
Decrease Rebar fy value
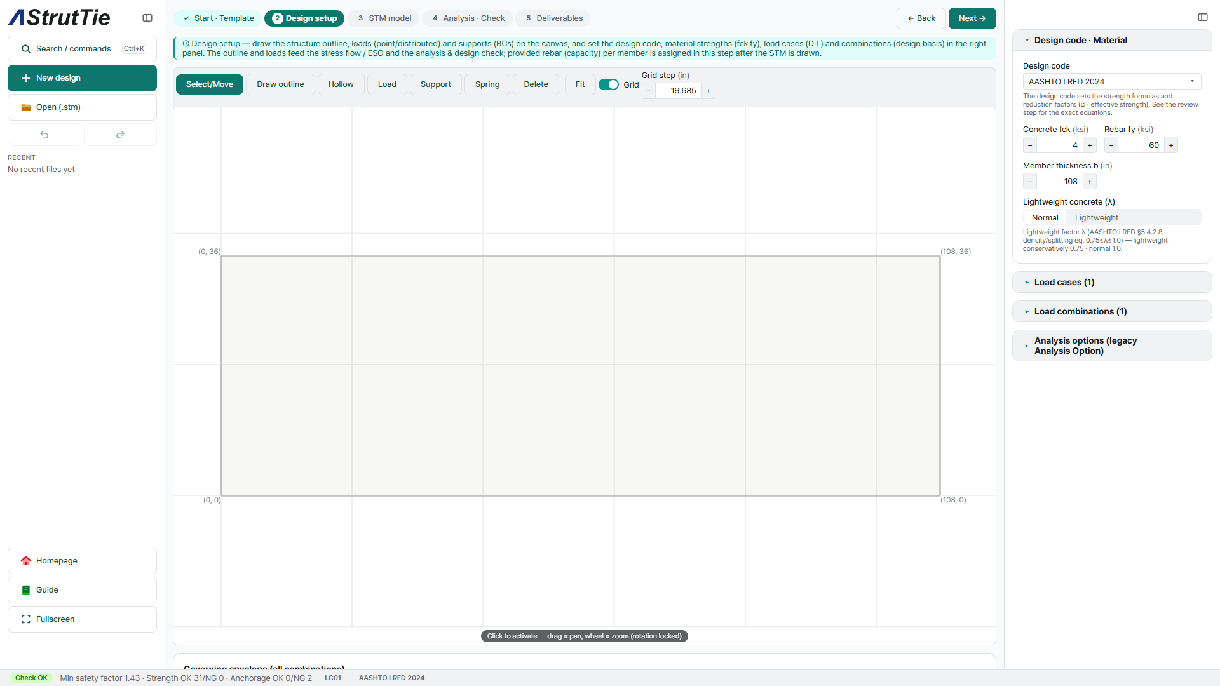pos(1111,145)
